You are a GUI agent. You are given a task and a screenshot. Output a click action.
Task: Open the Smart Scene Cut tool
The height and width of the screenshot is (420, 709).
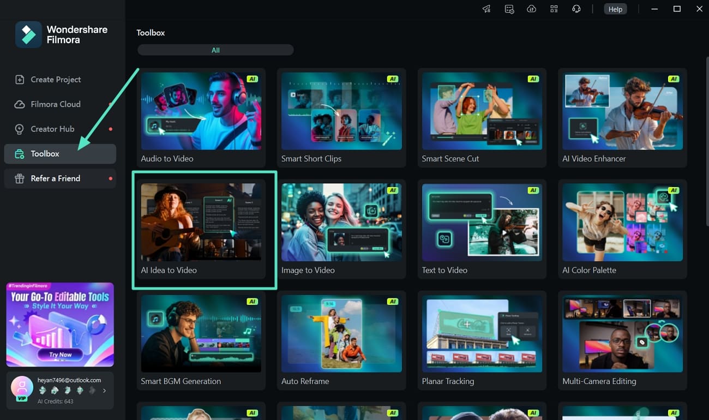pos(482,118)
